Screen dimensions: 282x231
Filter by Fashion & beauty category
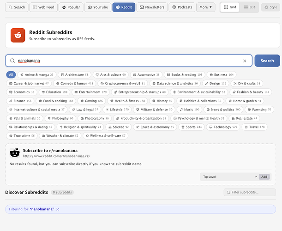pos(251,92)
